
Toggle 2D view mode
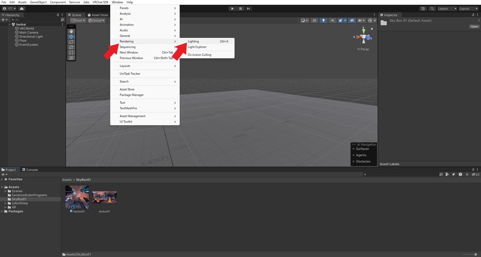pyautogui.click(x=314, y=21)
